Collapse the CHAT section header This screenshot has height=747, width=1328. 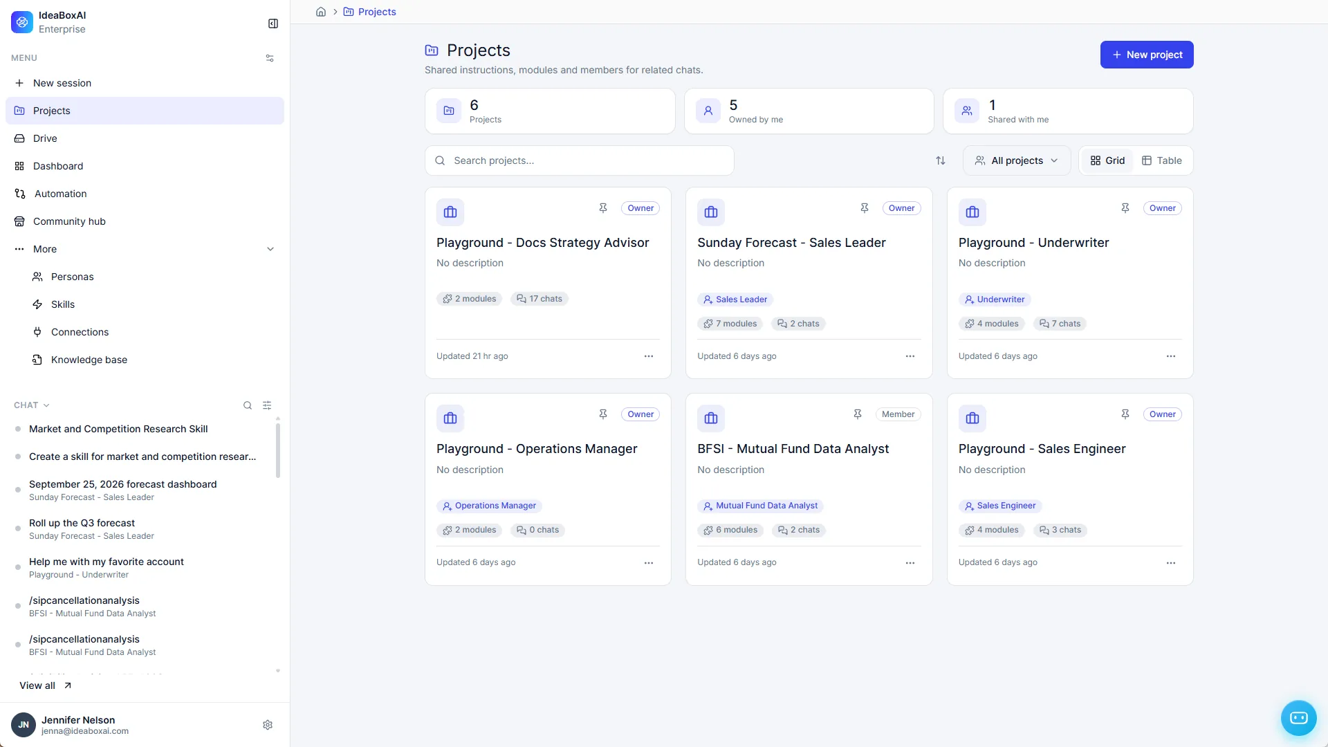32,405
